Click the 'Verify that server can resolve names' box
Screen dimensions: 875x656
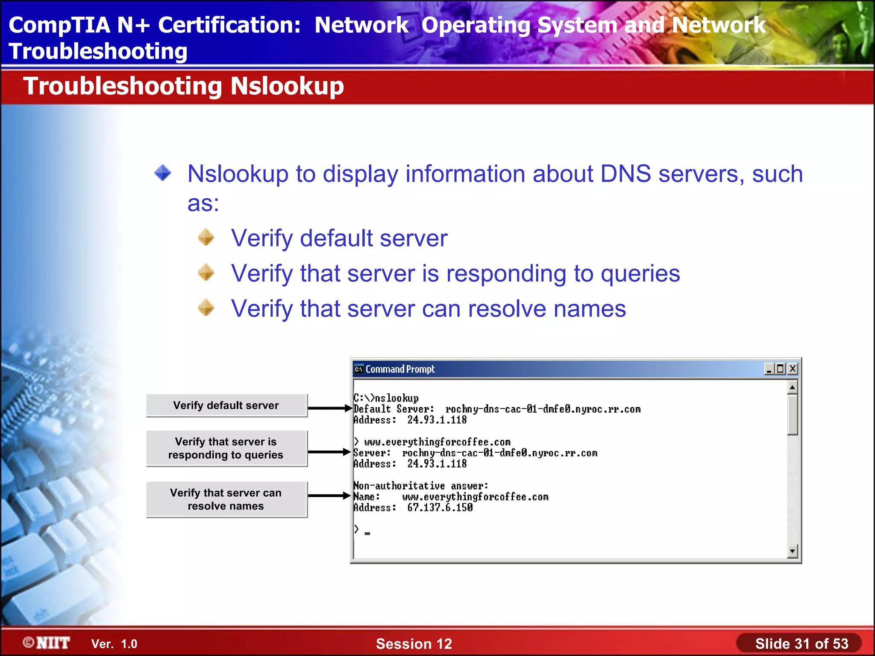tap(226, 500)
